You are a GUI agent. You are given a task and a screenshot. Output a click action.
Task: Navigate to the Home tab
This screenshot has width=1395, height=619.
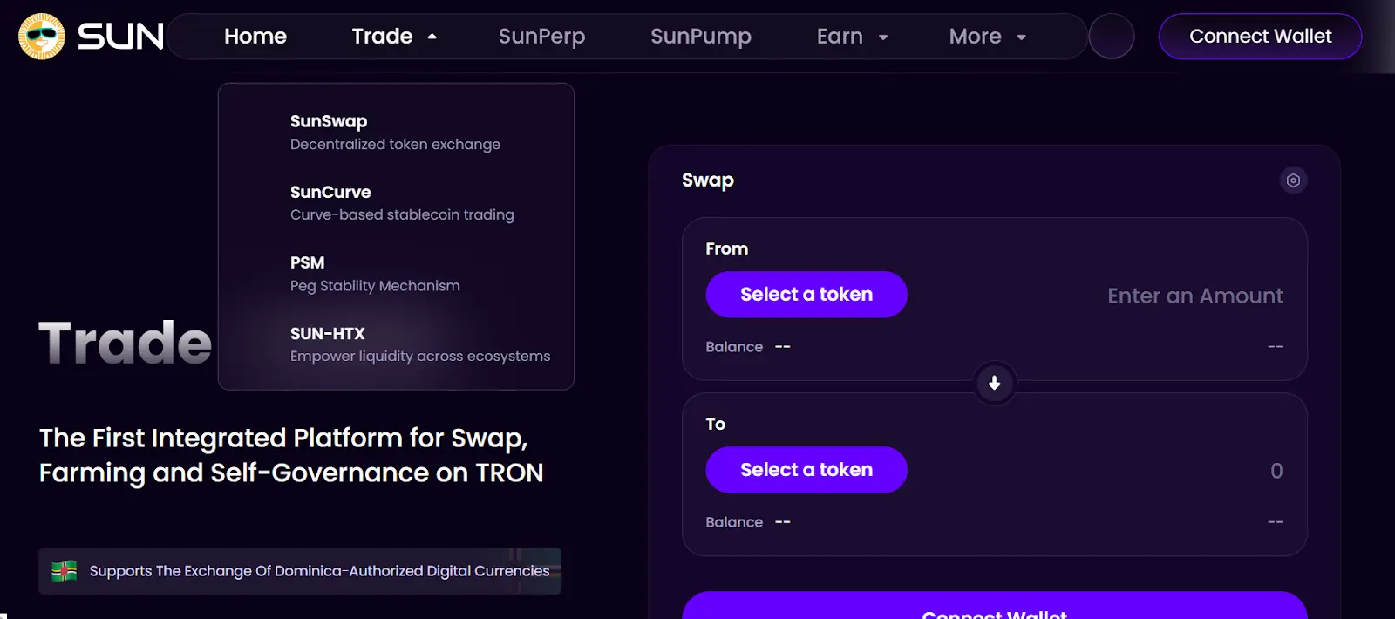point(255,36)
